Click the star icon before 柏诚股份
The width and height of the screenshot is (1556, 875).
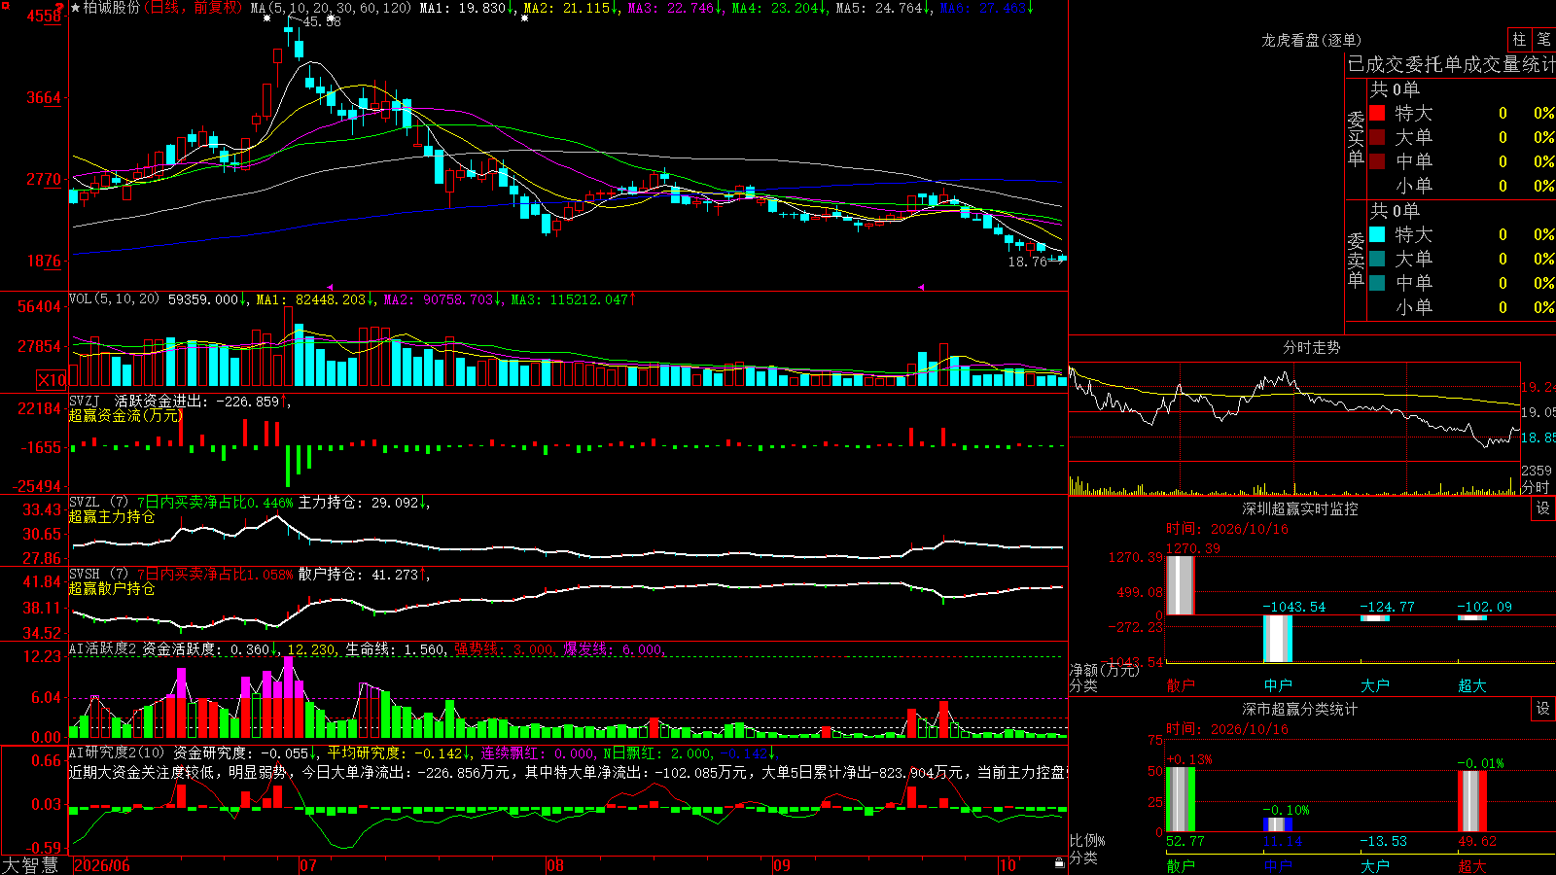click(76, 8)
